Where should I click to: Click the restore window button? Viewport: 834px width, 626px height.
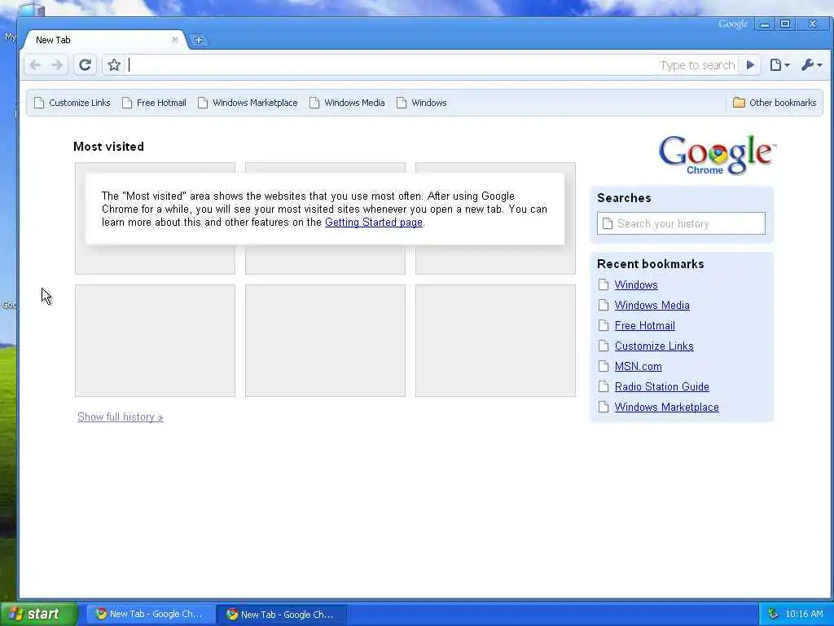coord(785,24)
